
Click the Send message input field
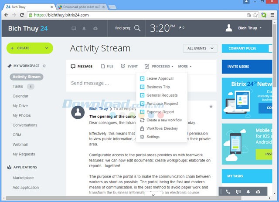141,83
